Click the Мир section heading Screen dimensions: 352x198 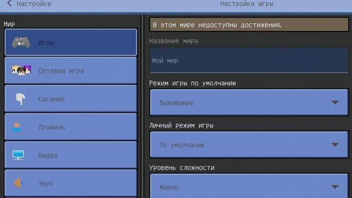(x=9, y=24)
